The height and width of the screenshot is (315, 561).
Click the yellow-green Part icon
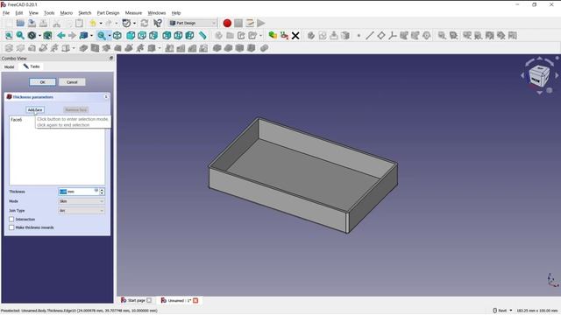(x=273, y=35)
